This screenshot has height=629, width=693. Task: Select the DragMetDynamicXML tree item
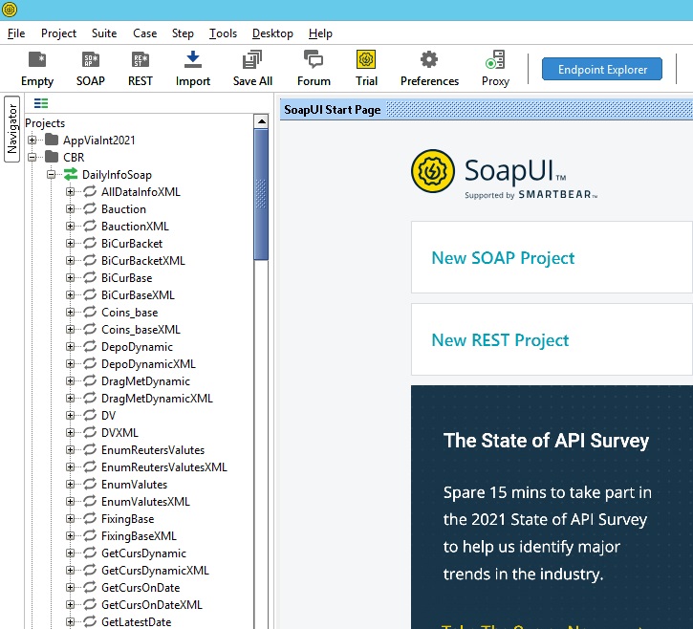157,399
